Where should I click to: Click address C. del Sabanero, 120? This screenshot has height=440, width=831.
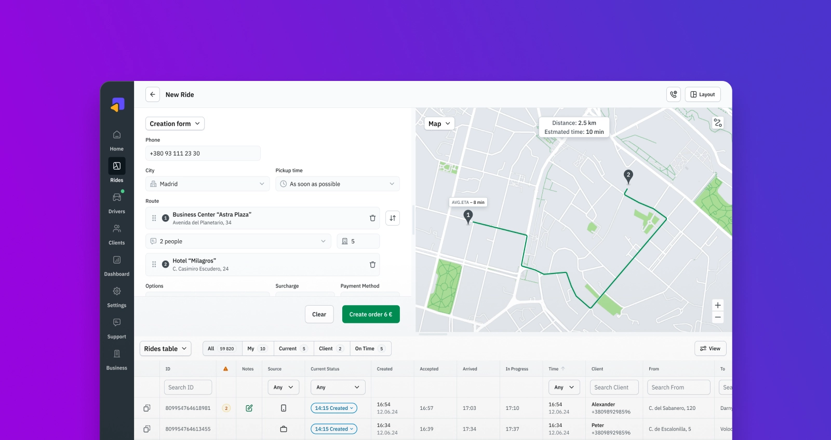[672, 408]
